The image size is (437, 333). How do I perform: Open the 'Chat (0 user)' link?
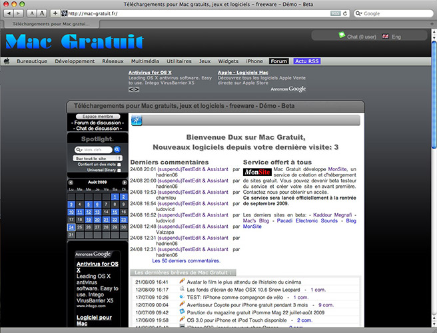pyautogui.click(x=362, y=37)
